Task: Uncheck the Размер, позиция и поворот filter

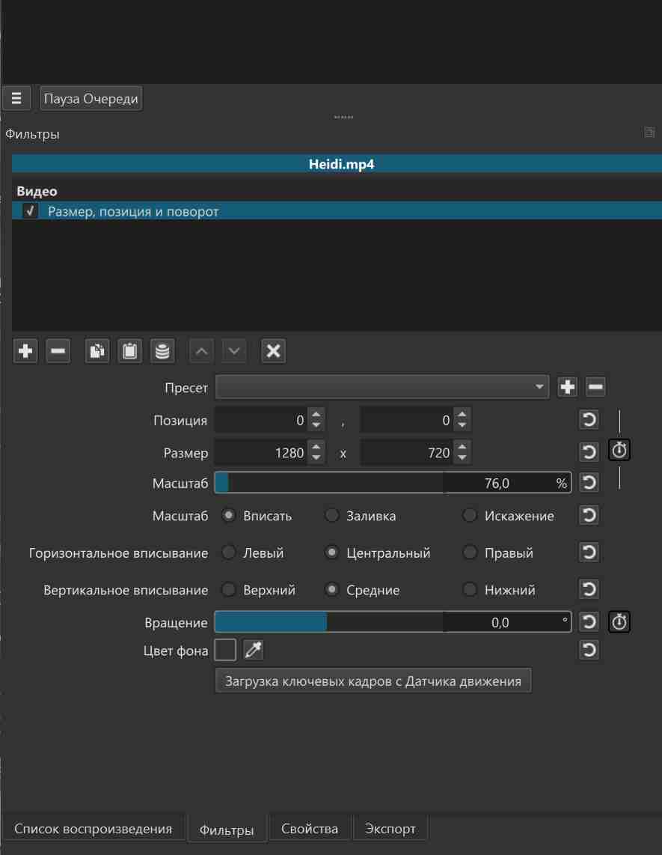Action: (29, 212)
